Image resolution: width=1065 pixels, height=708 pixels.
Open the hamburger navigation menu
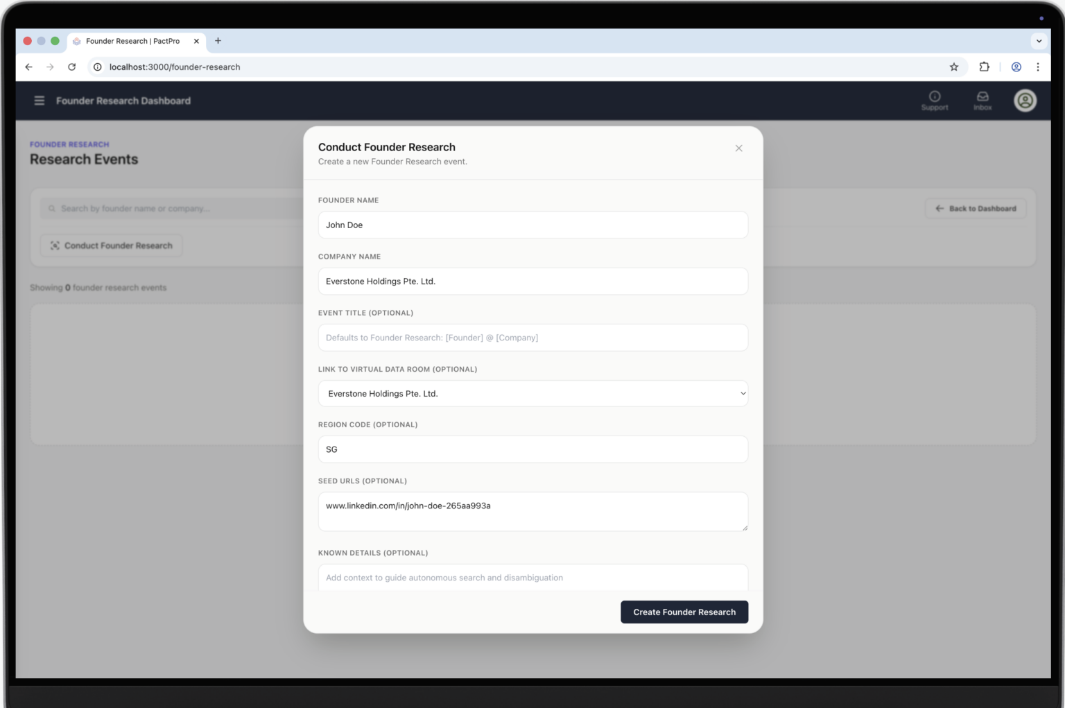40,101
